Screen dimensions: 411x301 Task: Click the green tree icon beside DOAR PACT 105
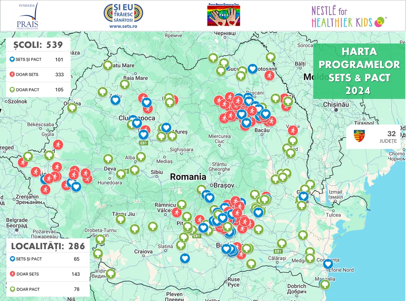pos(12,89)
